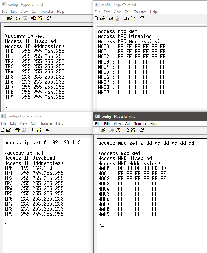
Task: Click New icon in the active bottom-right window
Action: (x=97, y=130)
